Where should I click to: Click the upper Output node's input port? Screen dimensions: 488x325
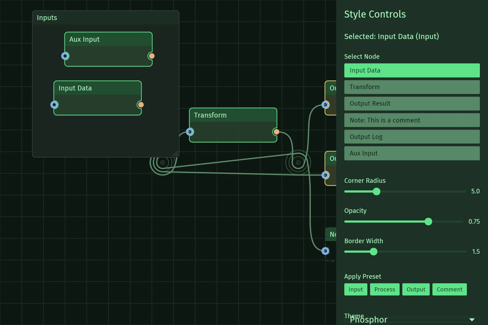[325, 105]
